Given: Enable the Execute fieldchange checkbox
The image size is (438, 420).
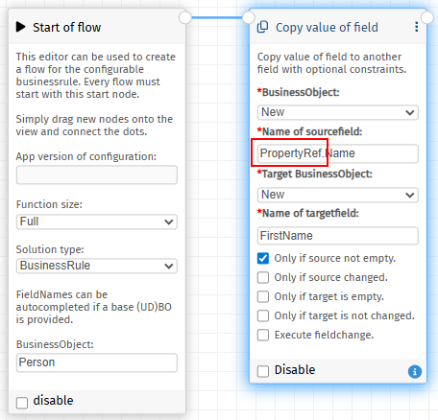Looking at the screenshot, I should 263,335.
